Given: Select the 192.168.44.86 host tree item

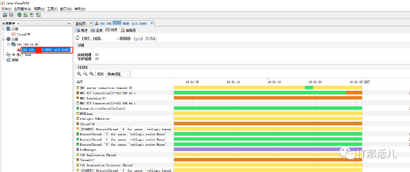Looking at the screenshot, I should pos(27,44).
